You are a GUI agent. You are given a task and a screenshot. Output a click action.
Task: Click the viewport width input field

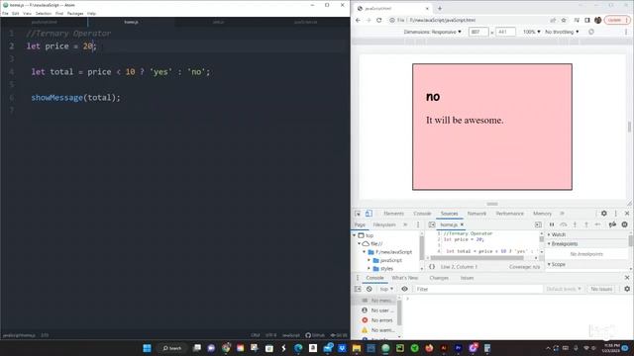(x=478, y=32)
